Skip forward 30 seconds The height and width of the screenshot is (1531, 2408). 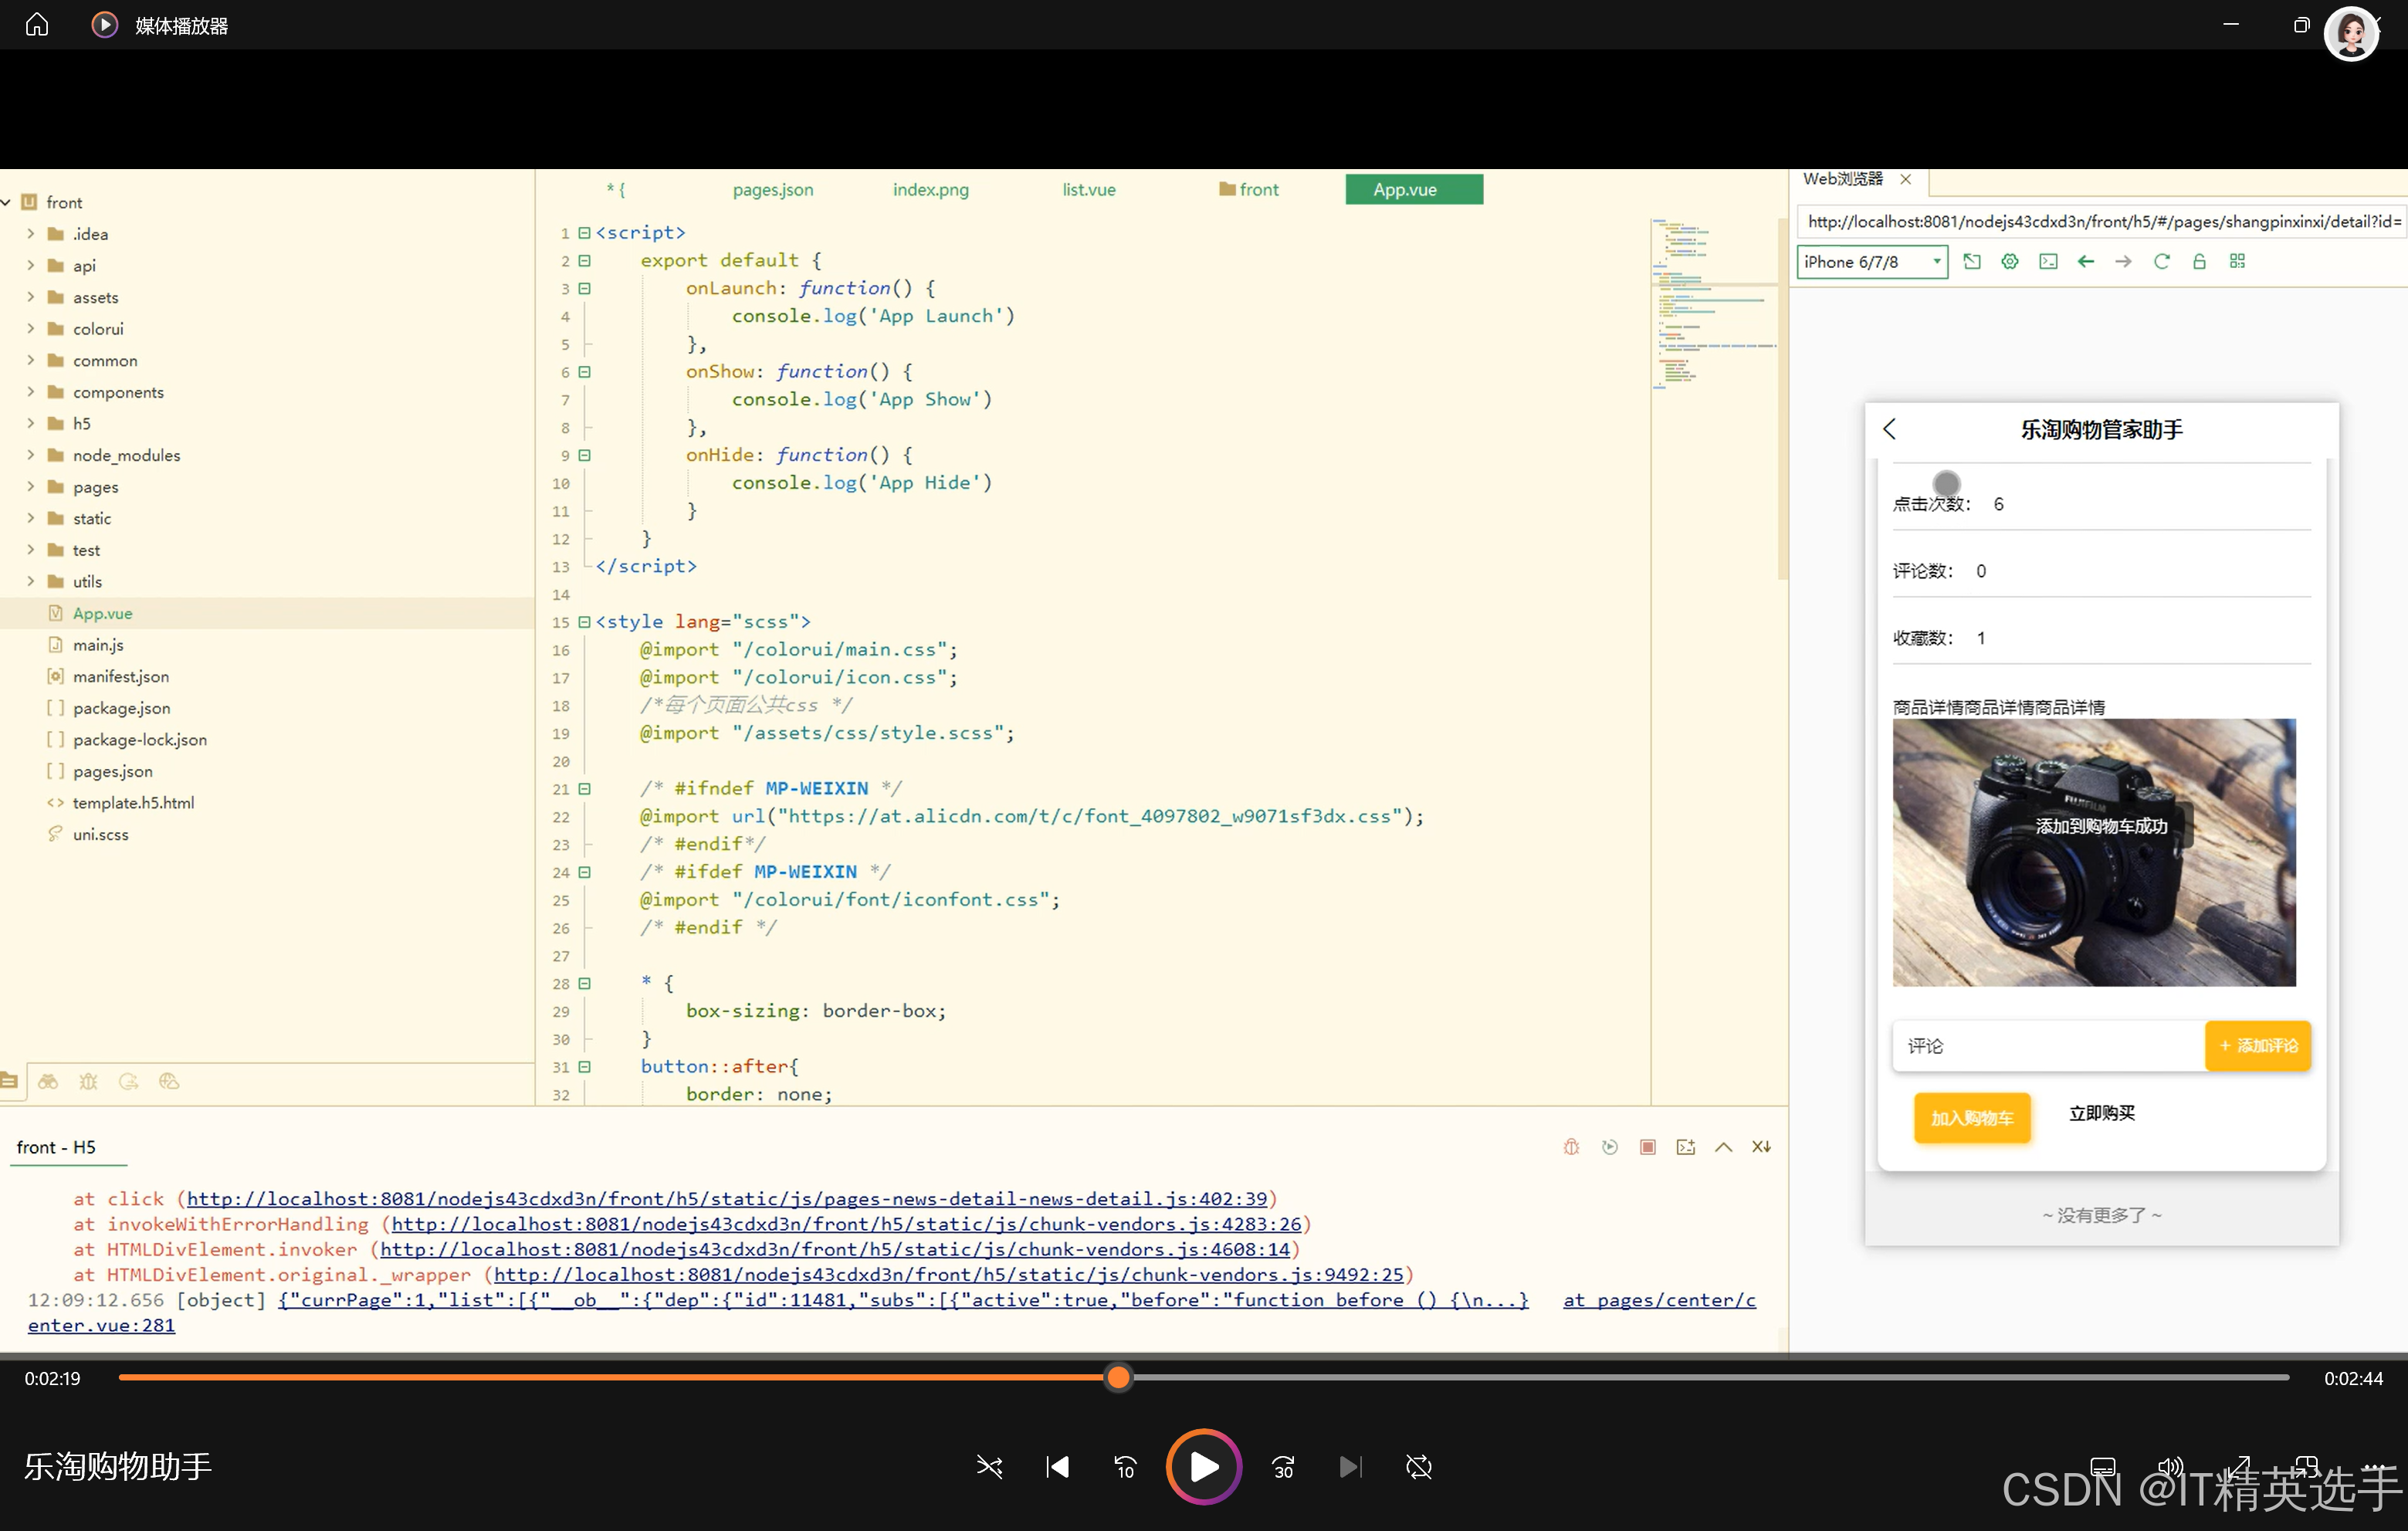coord(1283,1467)
